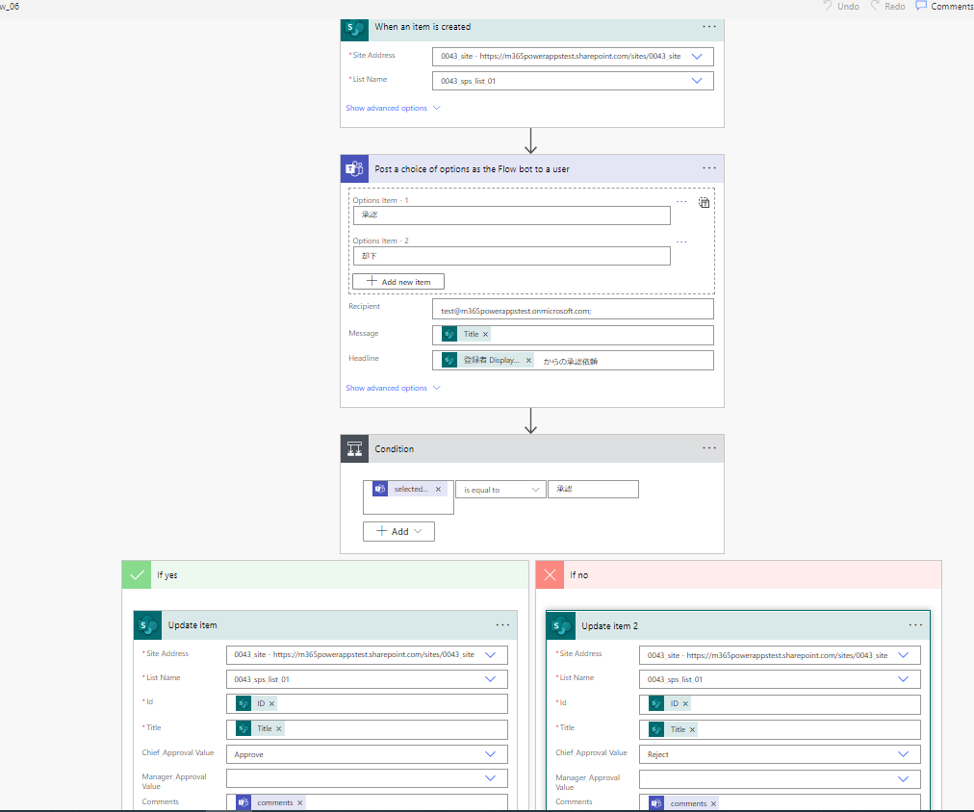Image resolution: width=974 pixels, height=812 pixels.
Task: Open Chief Approval Value dropdown showing Reject
Action: (903, 755)
